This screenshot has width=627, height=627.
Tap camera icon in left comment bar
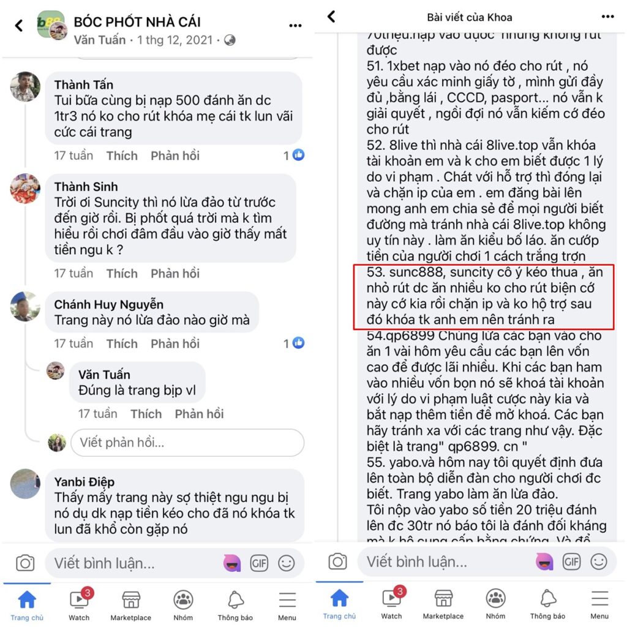[x=25, y=563]
